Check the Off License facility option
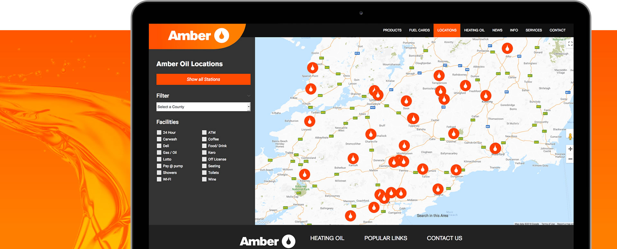 point(204,159)
